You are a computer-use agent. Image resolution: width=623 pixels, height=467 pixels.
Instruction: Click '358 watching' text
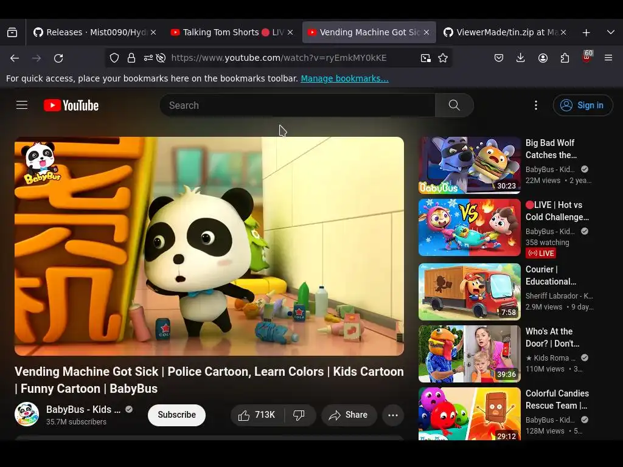(547, 242)
